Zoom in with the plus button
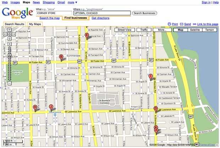The image size is (220, 148). 9,44
